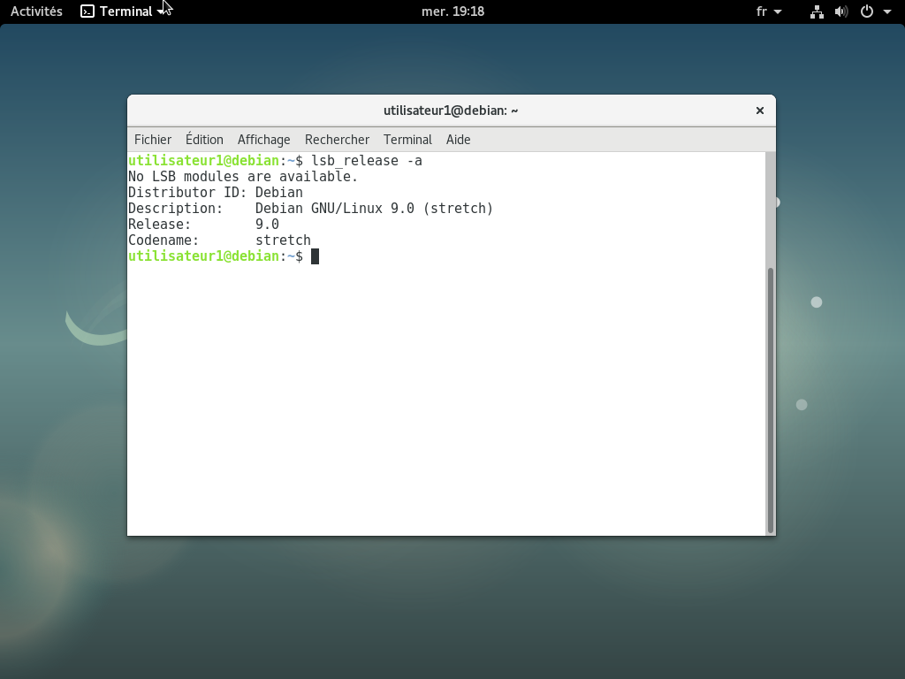The width and height of the screenshot is (905, 679).
Task: Open the Édition menu
Action: [x=204, y=140]
